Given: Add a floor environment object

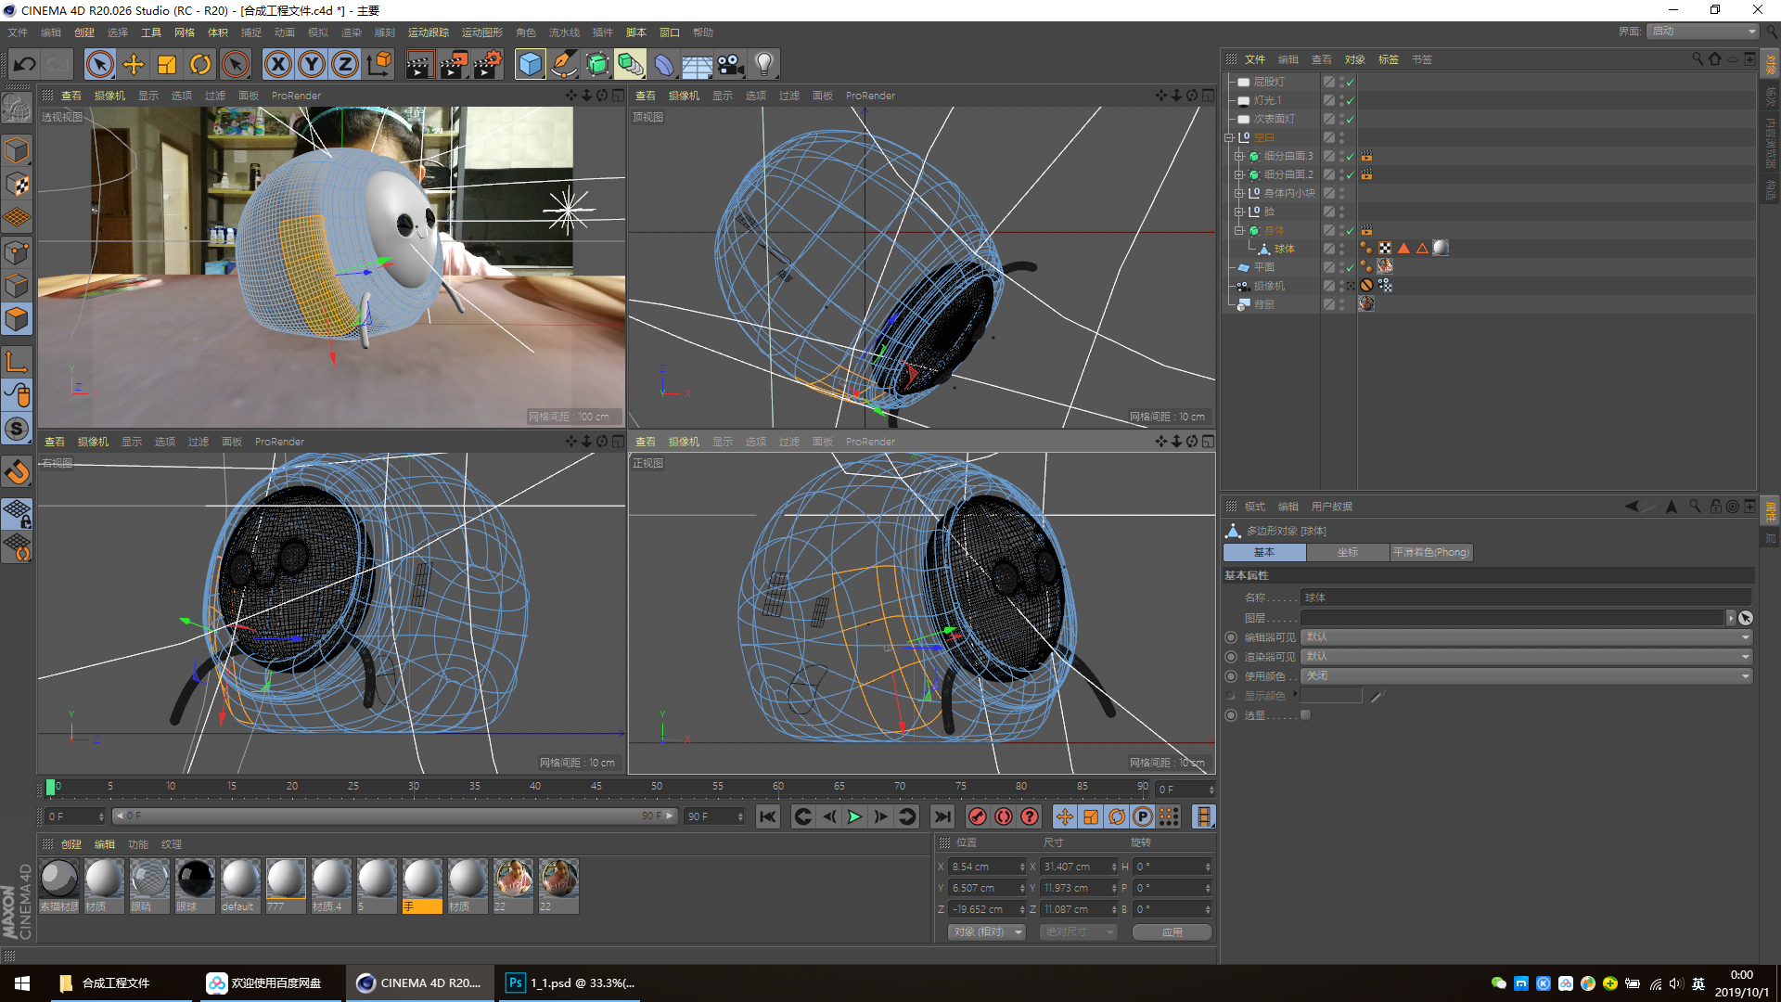Looking at the screenshot, I should pyautogui.click(x=697, y=64).
